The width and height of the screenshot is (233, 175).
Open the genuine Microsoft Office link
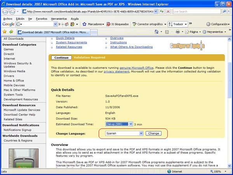tap(136, 68)
